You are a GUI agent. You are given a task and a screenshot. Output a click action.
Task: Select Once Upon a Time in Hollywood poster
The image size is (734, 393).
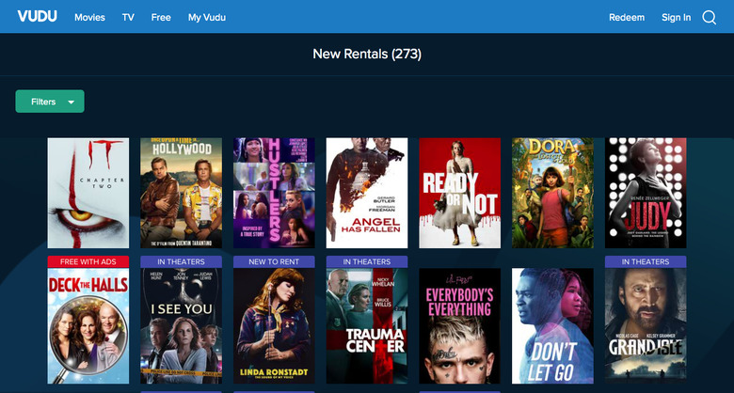[x=181, y=193]
